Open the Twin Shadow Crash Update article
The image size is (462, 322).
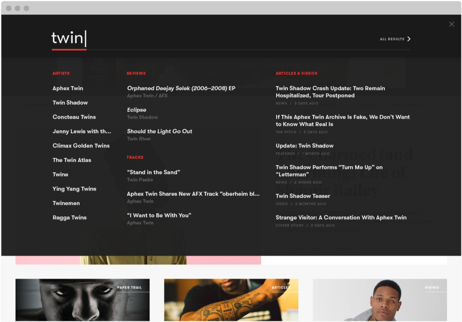[x=330, y=92]
